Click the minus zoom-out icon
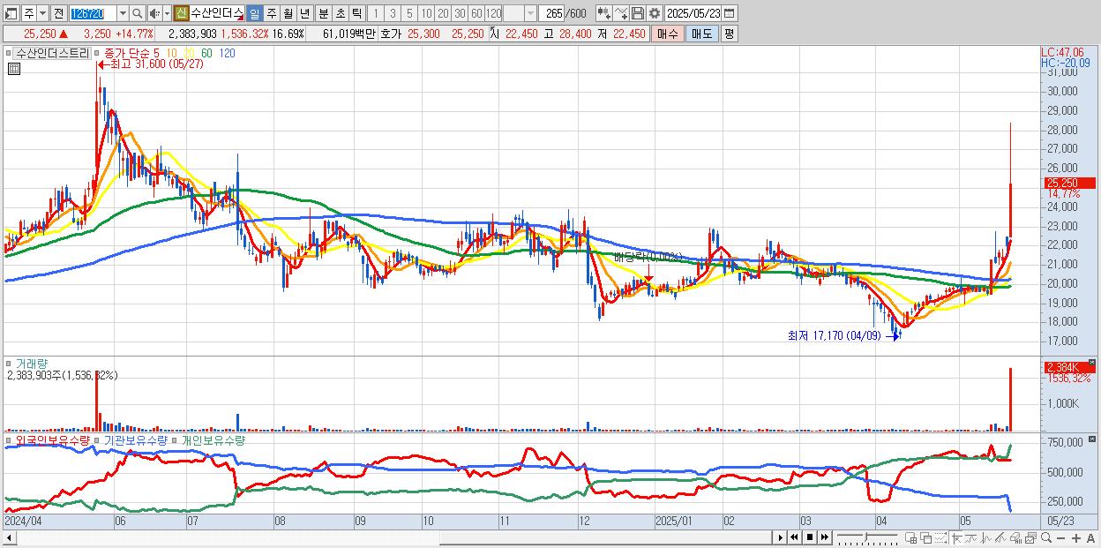1101x548 pixels. 1060,537
